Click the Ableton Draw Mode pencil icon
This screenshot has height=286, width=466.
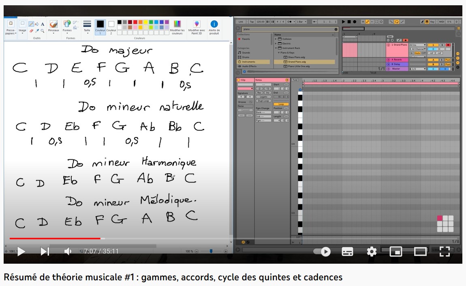(422, 22)
